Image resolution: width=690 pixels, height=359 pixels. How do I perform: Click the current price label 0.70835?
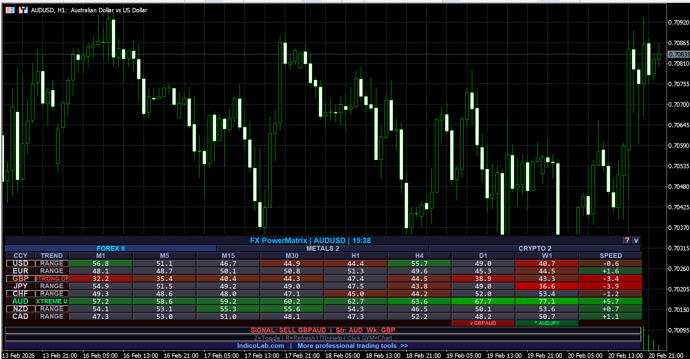(679, 54)
